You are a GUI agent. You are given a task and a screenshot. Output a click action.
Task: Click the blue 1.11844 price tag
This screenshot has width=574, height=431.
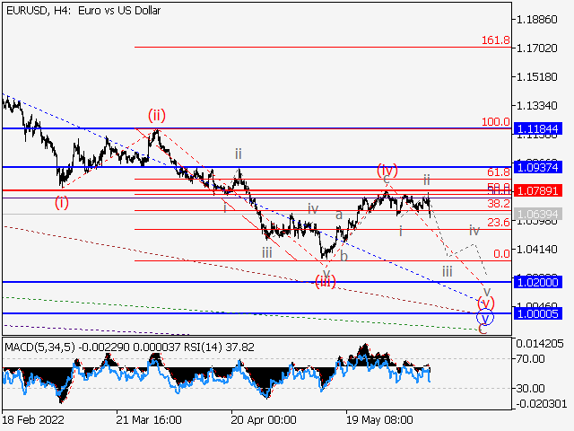coord(538,129)
